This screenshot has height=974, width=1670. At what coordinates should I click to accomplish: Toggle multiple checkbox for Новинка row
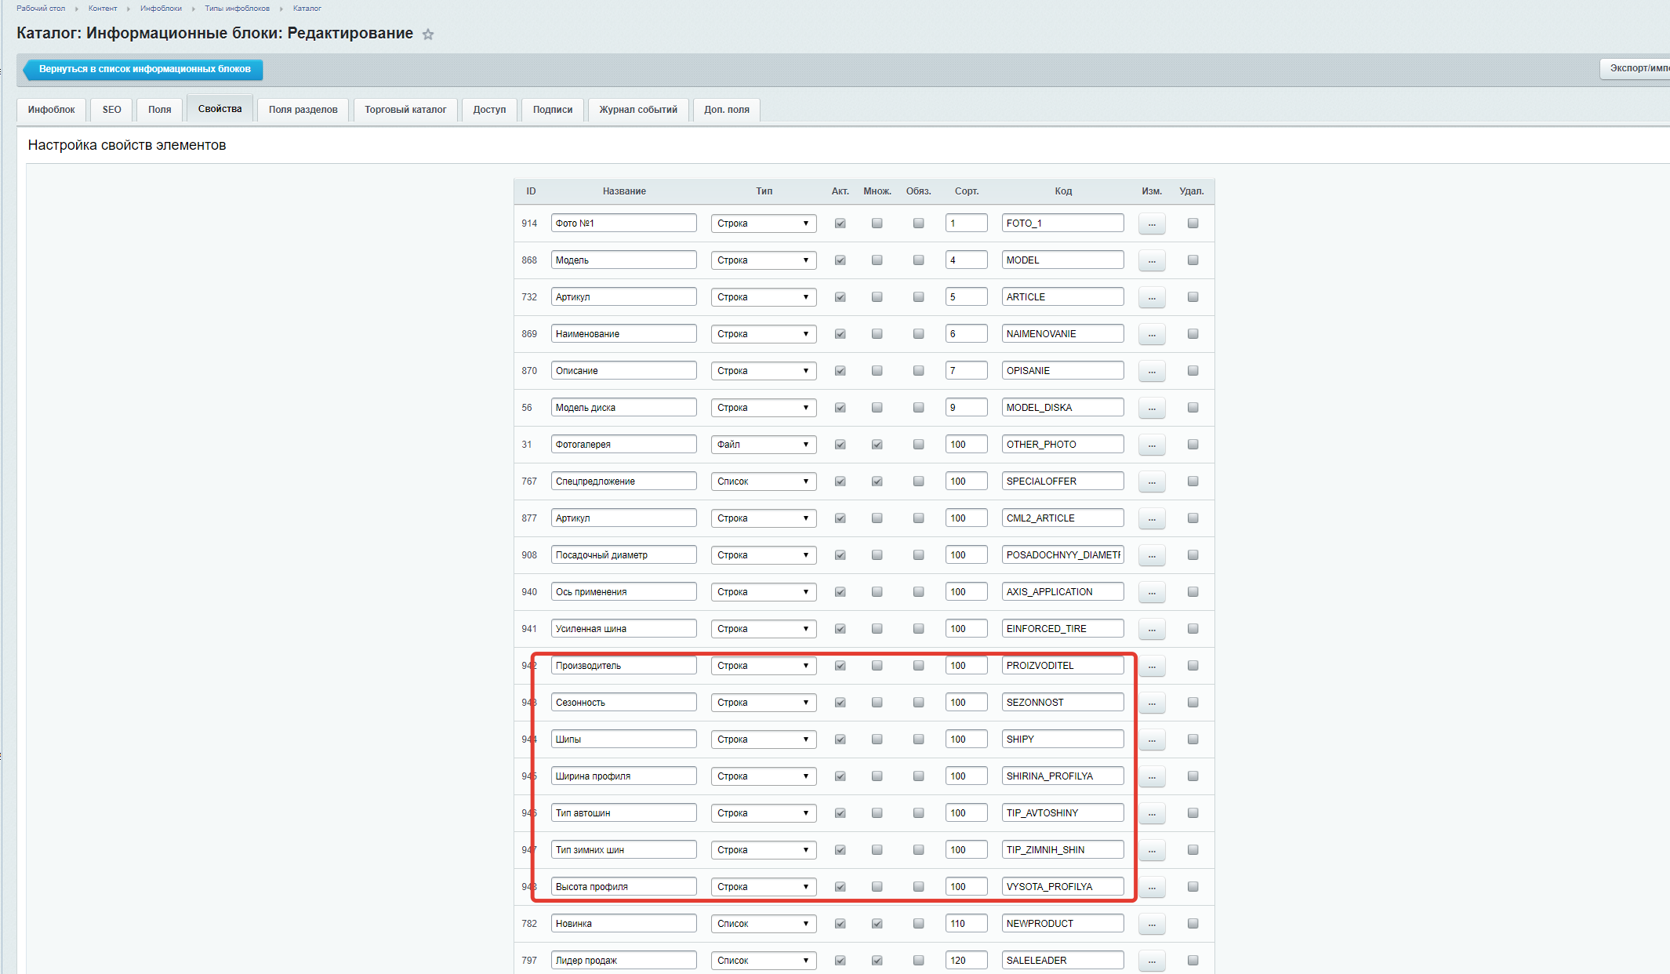877,924
